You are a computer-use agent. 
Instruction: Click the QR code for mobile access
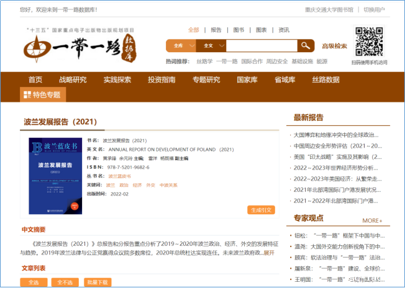tap(369, 42)
